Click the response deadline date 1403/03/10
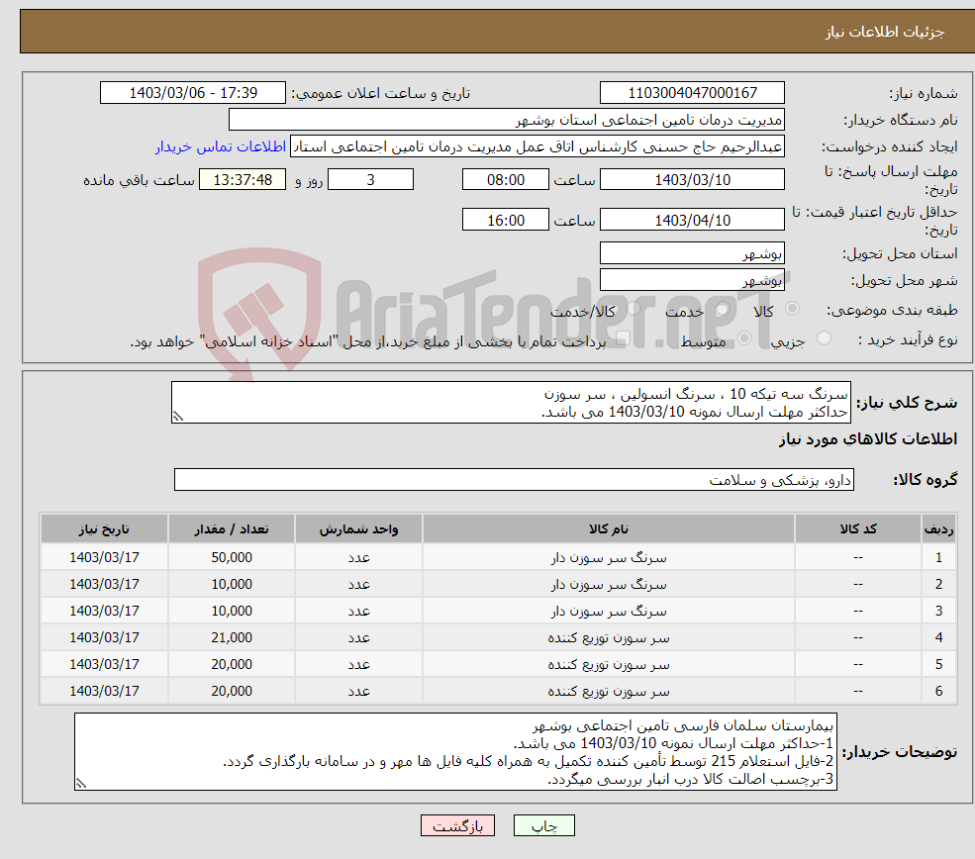975x859 pixels. [692, 180]
